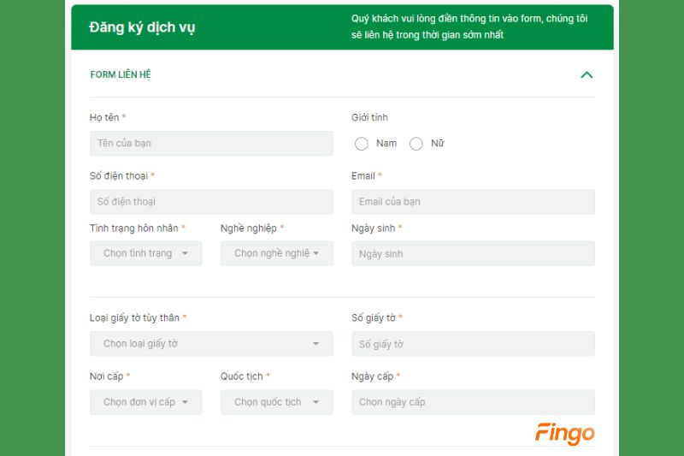
Task: Click the Fingo logo
Action: [x=565, y=433]
